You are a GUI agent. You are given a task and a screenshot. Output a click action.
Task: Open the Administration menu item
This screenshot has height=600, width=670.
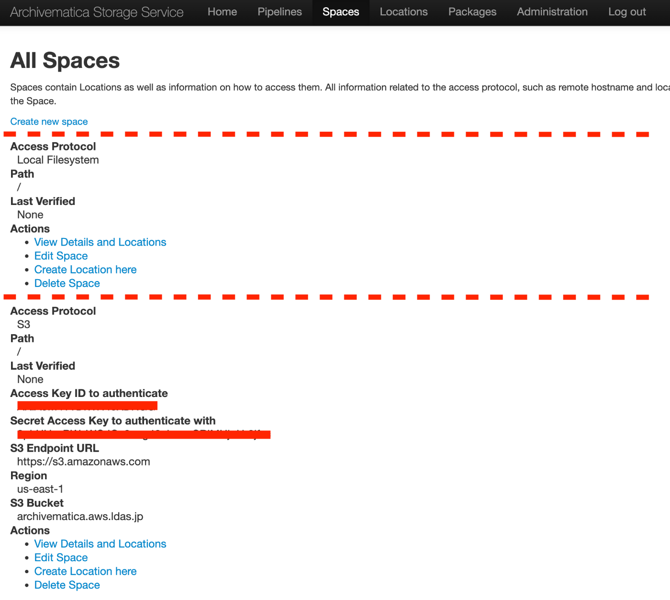552,12
